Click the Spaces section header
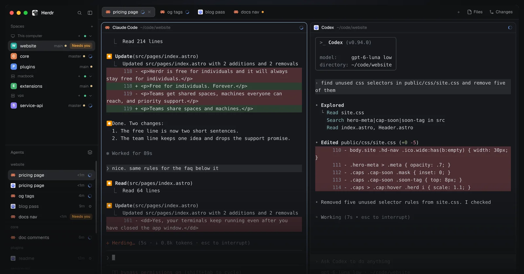Viewport: 524px width, 274px height. click(x=17, y=26)
